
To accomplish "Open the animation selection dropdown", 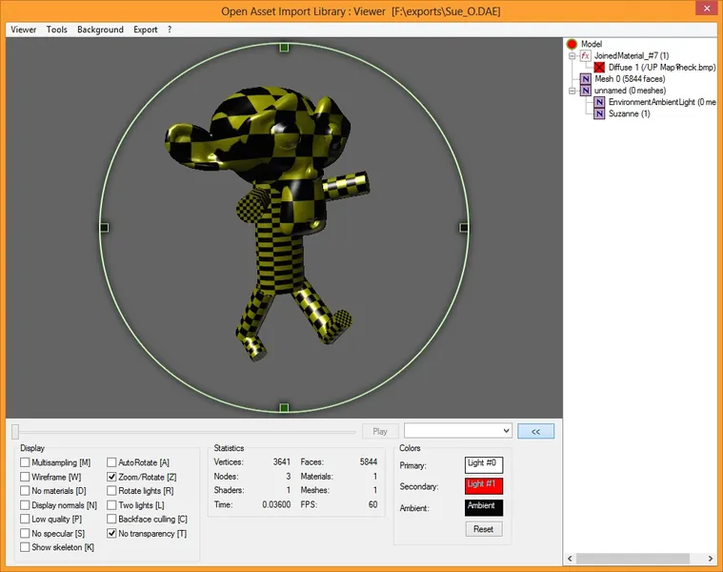I will pos(458,431).
